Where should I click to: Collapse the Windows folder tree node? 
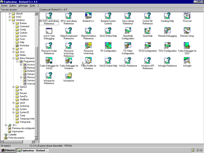(10, 20)
